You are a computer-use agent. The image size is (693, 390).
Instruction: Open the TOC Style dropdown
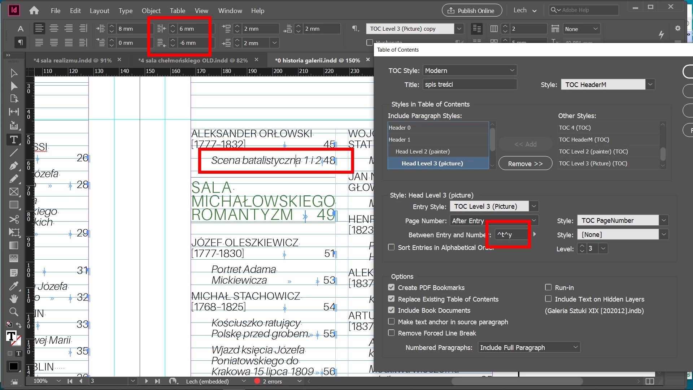[x=470, y=70]
